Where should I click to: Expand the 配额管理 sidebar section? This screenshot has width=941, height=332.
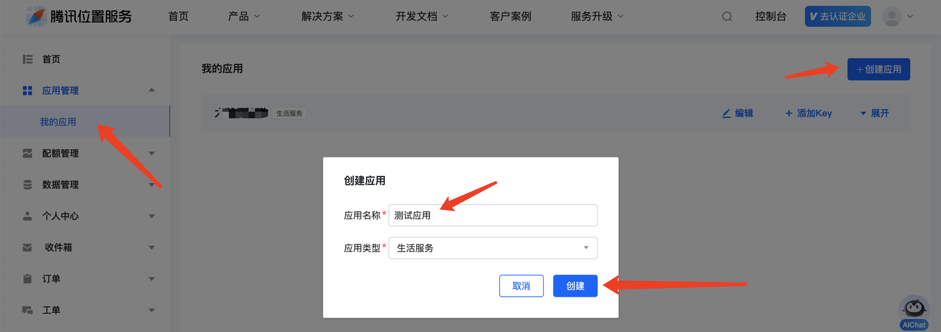[85, 154]
